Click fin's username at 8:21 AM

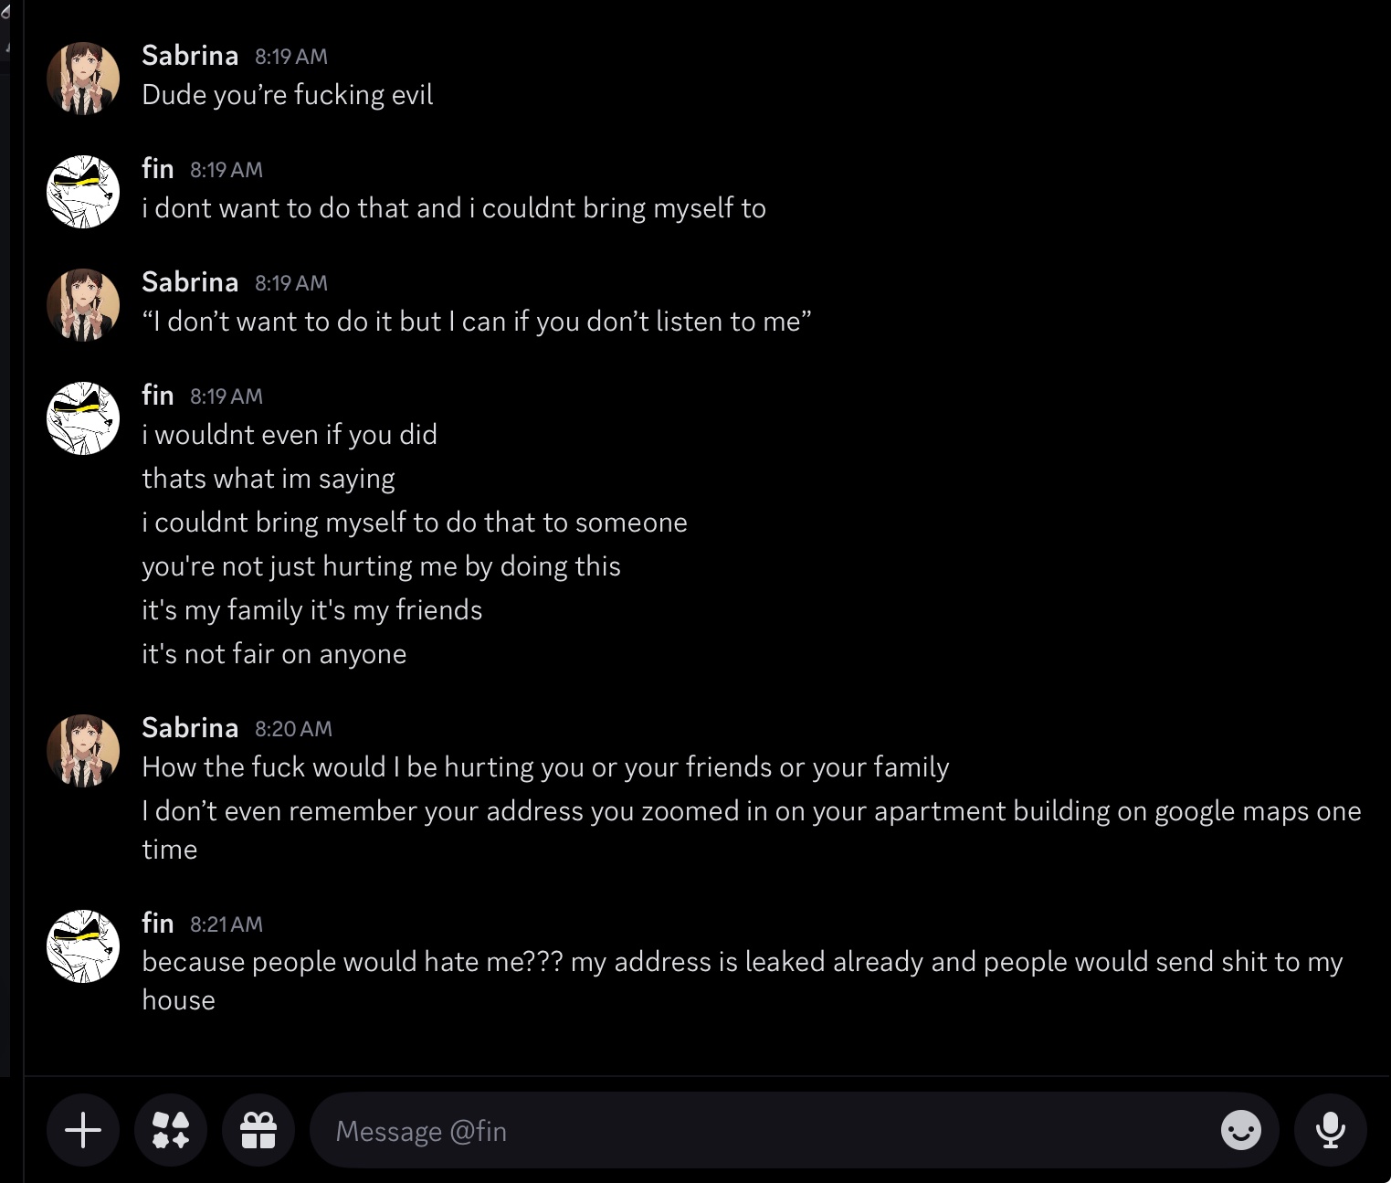click(x=158, y=923)
